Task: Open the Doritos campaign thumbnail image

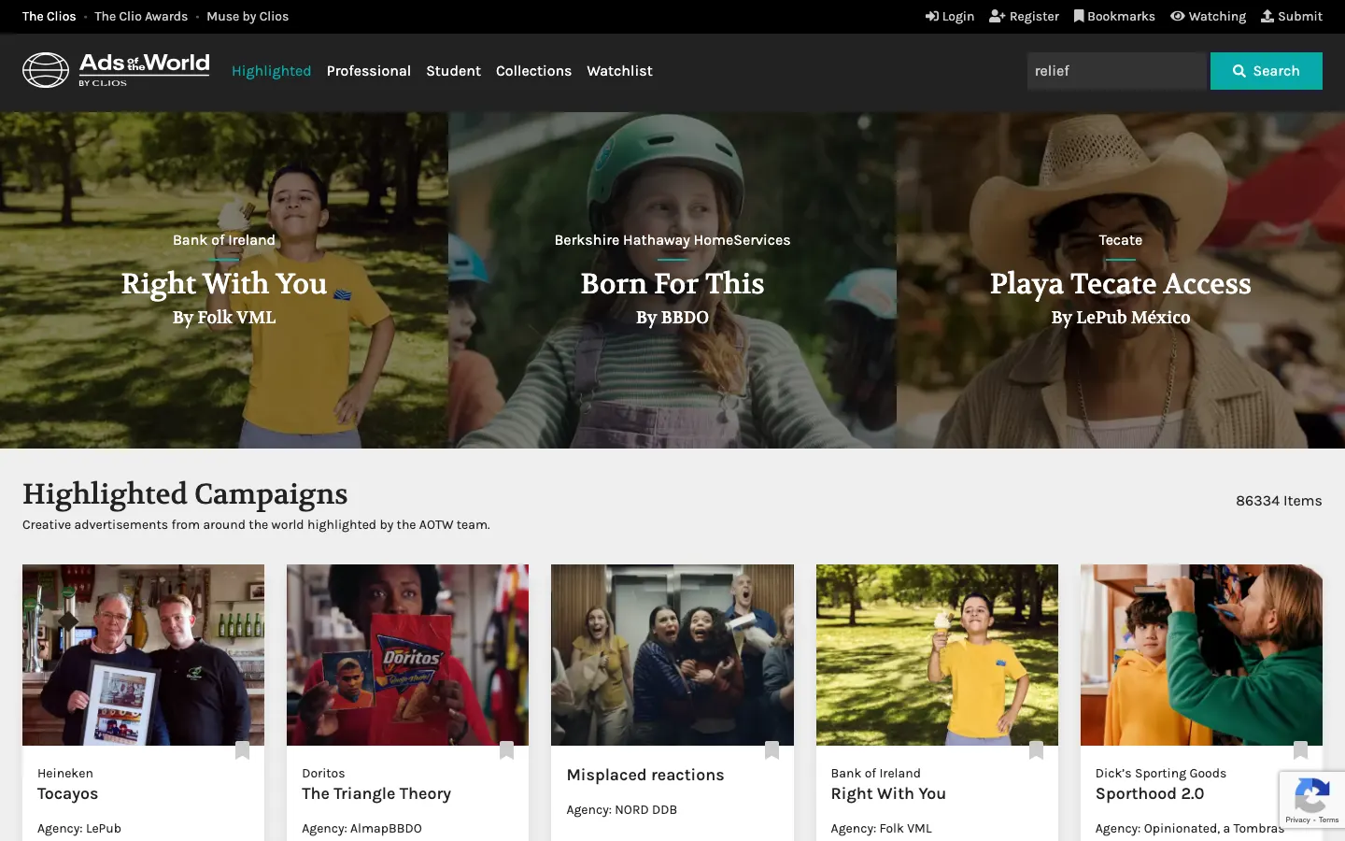Action: (x=407, y=654)
